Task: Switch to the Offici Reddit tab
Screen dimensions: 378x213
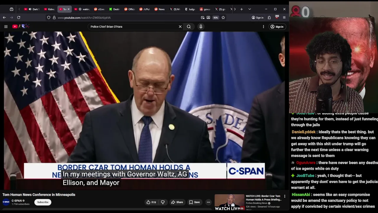Action: 130,9
